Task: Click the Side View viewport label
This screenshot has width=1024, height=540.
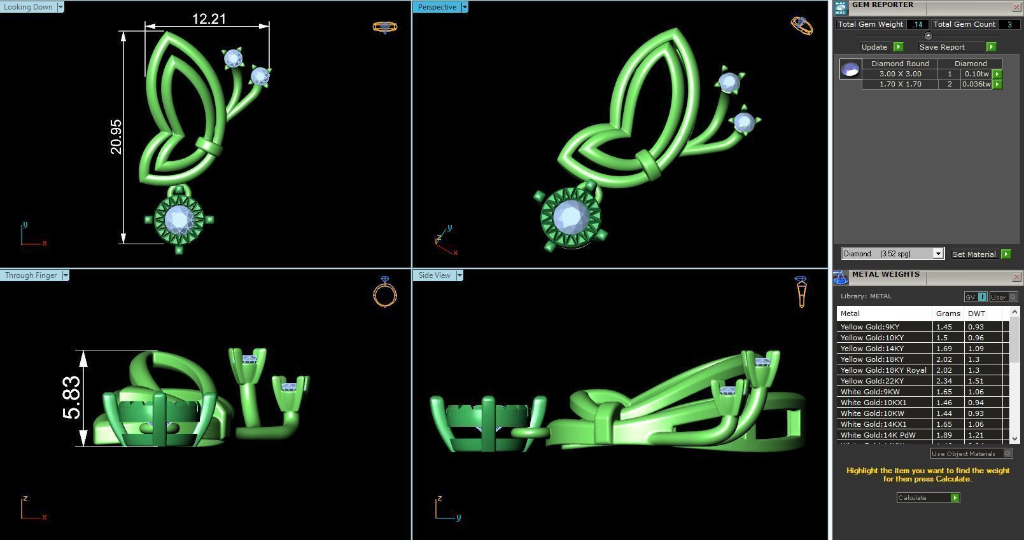Action: coord(434,275)
